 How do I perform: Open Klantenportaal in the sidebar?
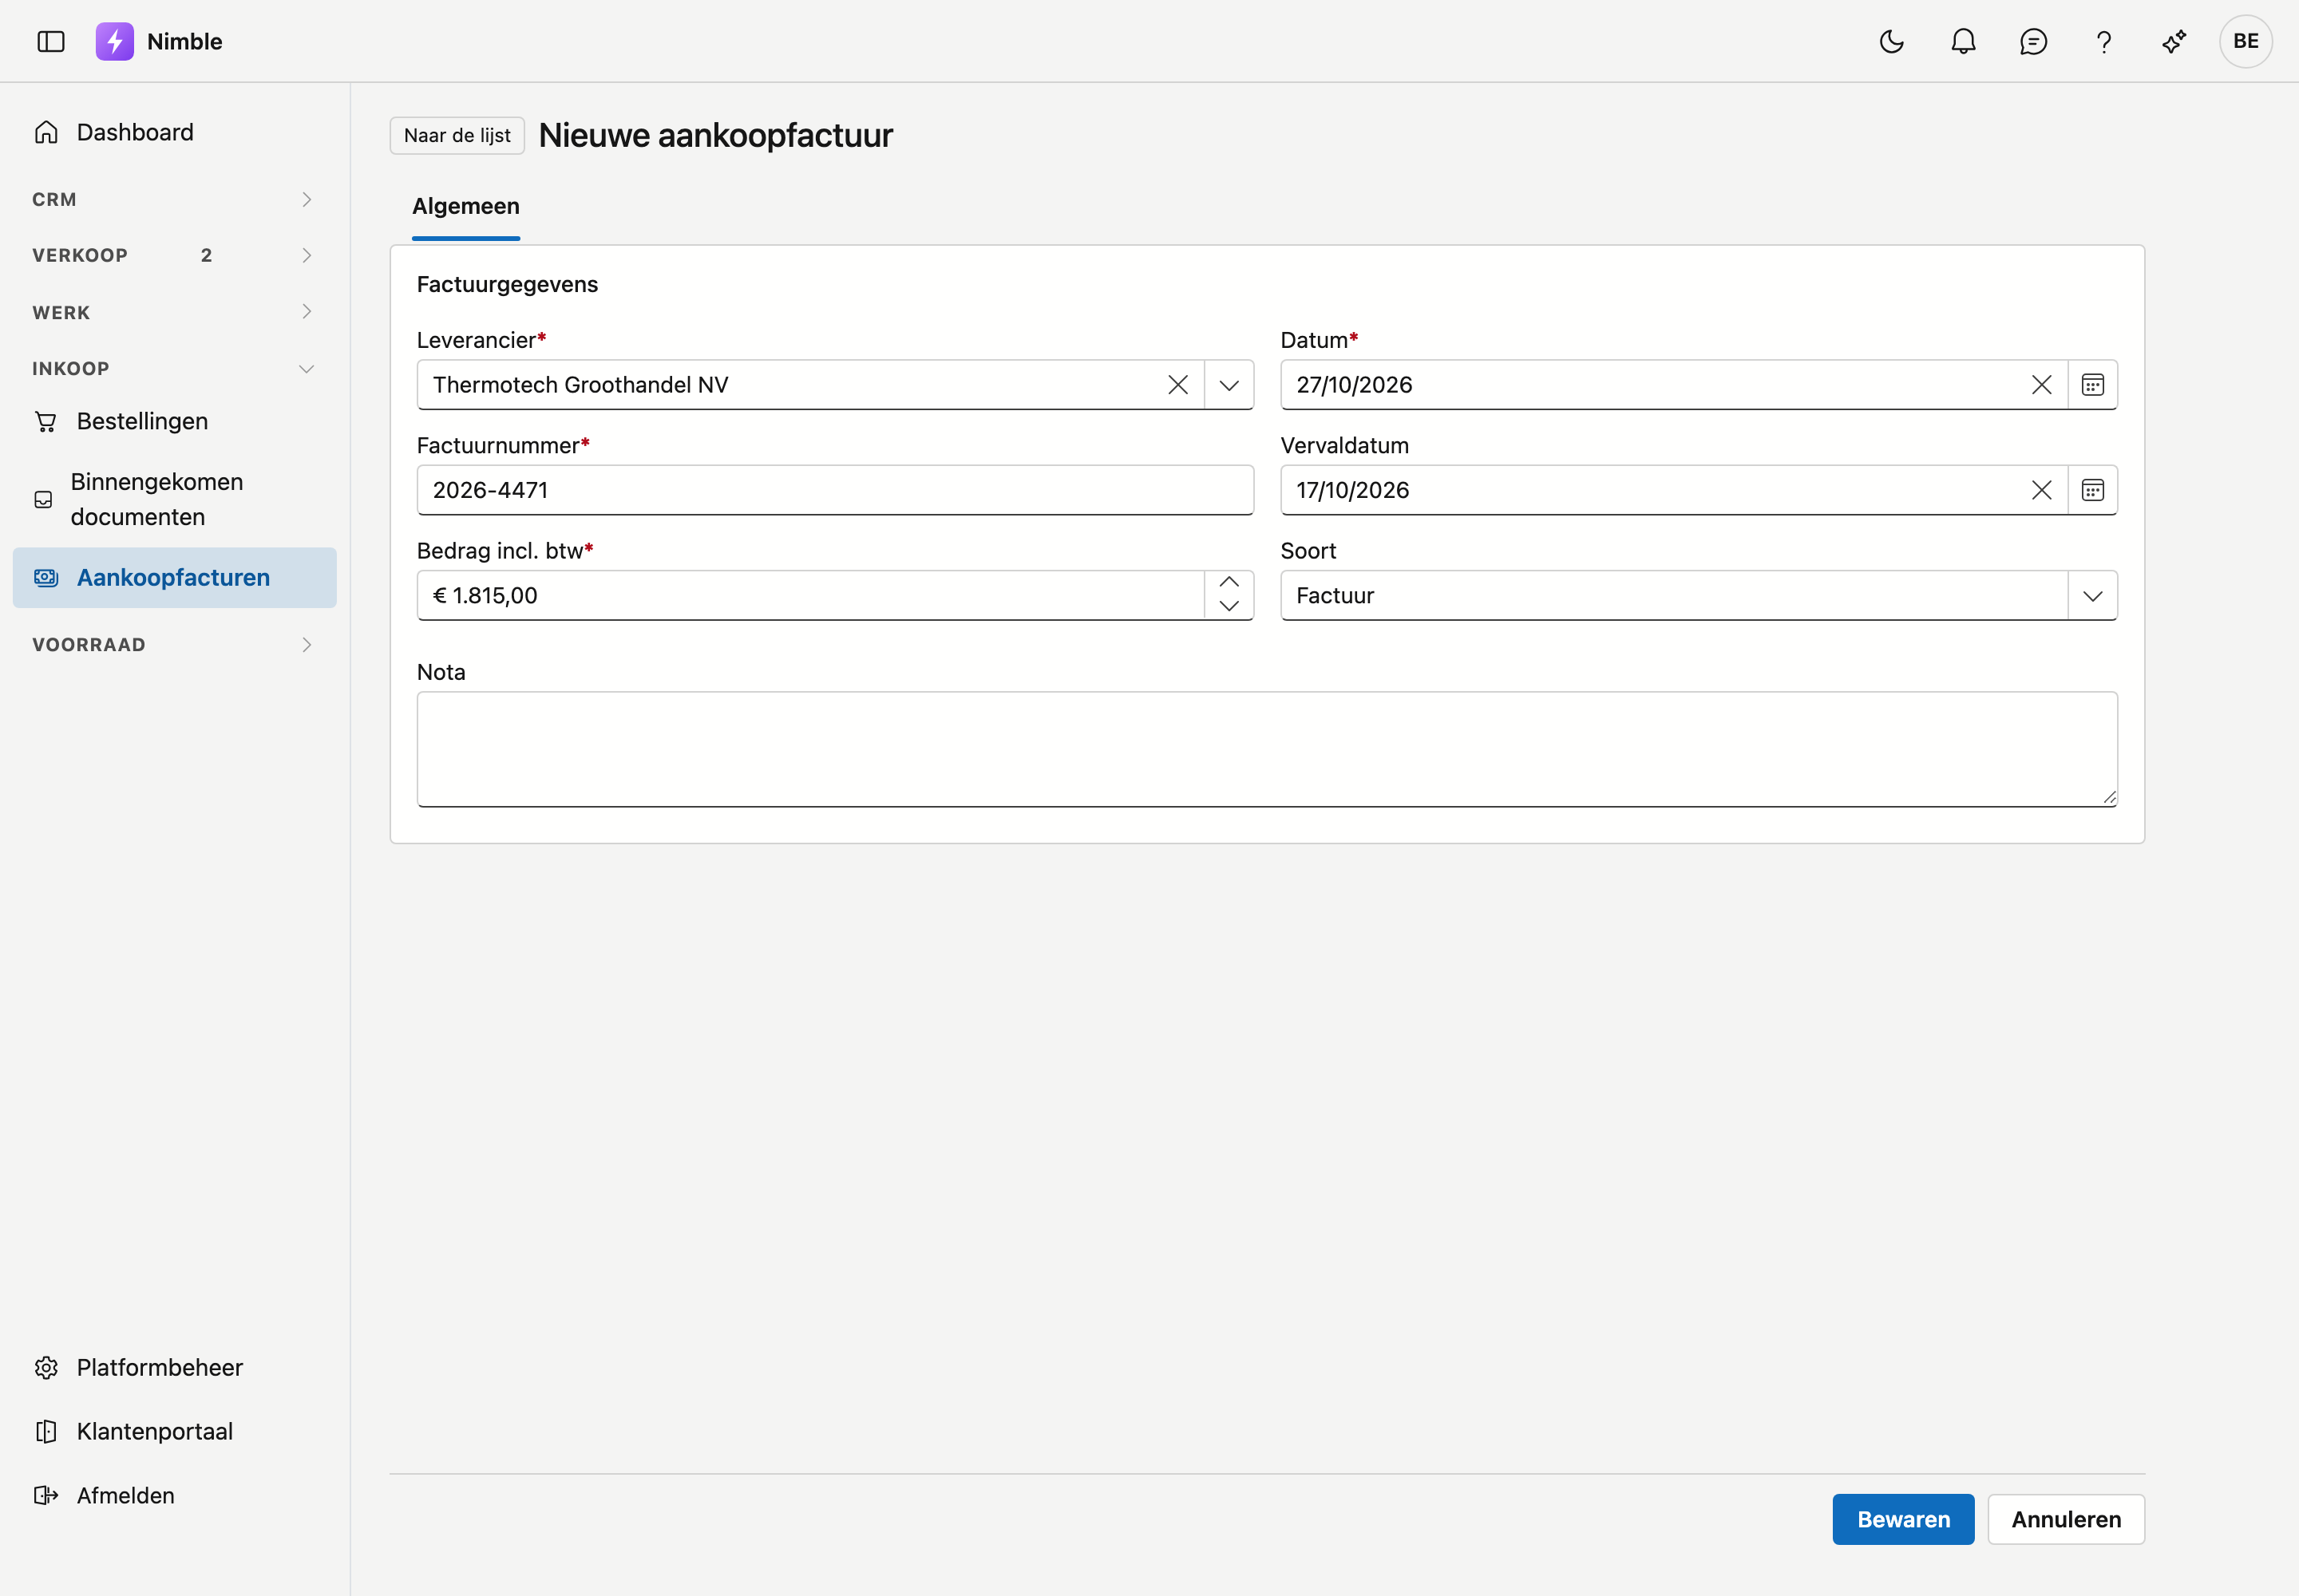[x=174, y=1431]
